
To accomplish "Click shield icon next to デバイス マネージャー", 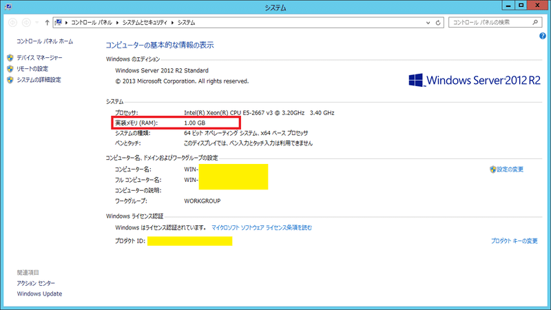I will (10, 58).
